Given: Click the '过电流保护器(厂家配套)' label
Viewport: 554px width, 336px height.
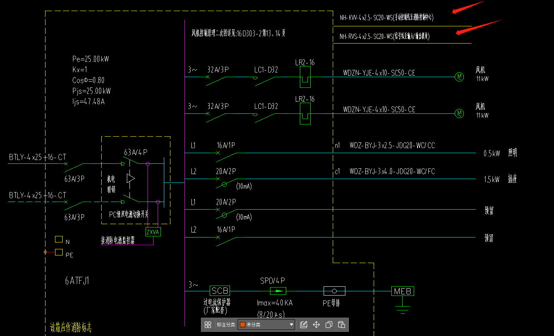Looking at the screenshot, I should (217, 306).
